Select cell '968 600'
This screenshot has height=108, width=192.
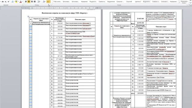[59, 78]
